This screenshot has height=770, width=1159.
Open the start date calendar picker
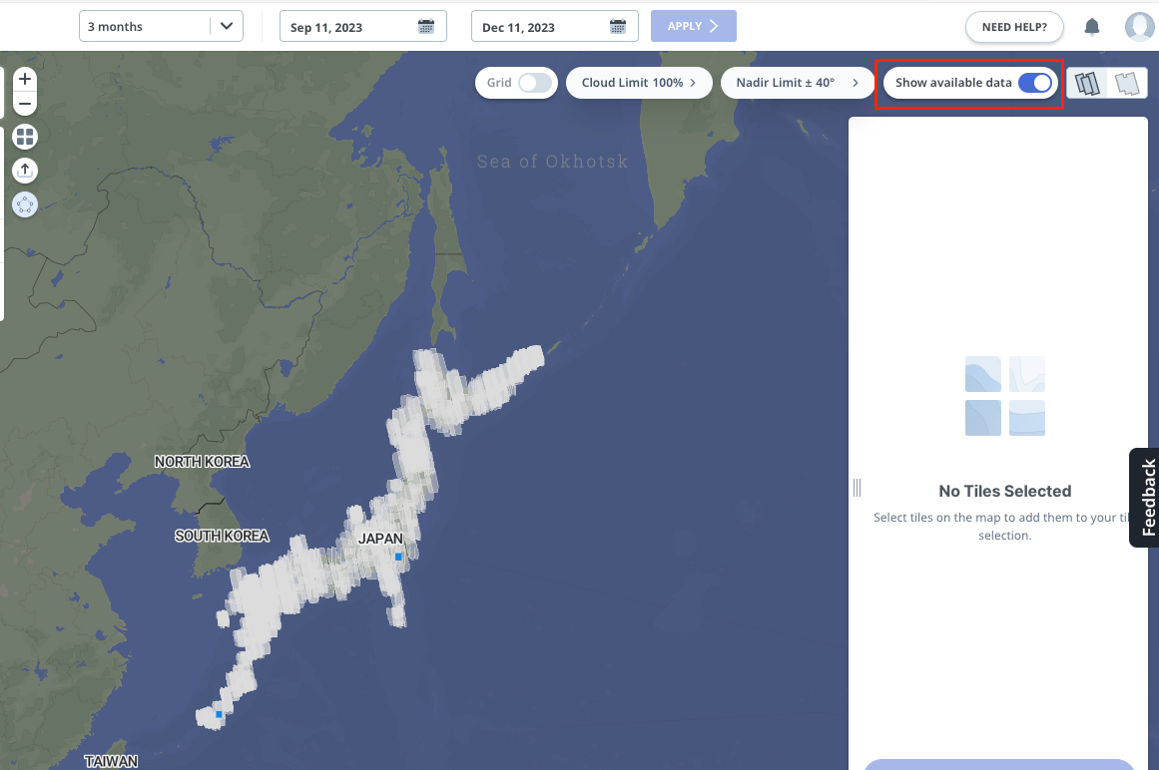point(426,27)
